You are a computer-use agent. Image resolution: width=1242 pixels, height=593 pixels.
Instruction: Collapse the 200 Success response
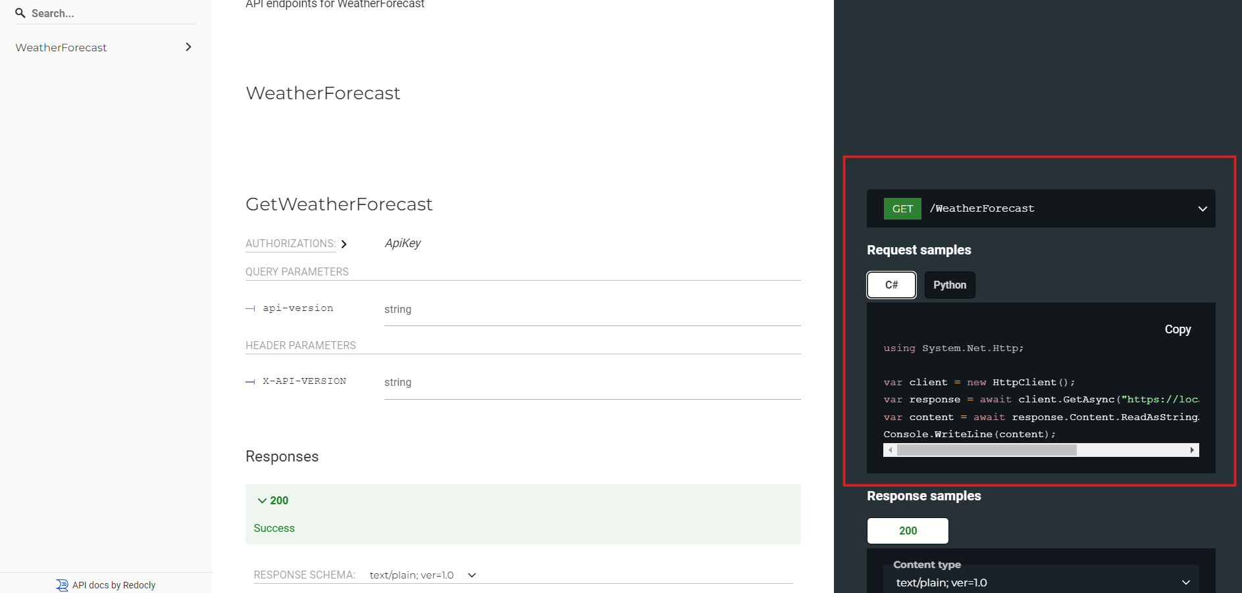coord(523,514)
